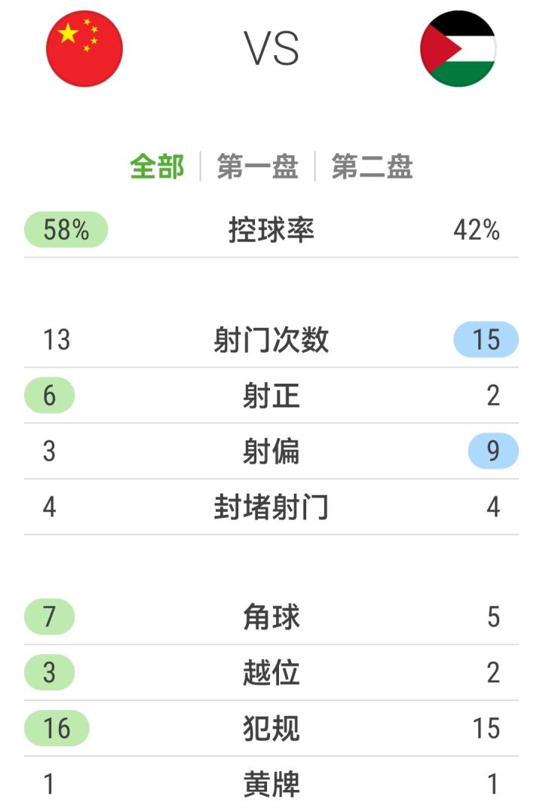The width and height of the screenshot is (543, 808).
Task: Click the 58% possession badge
Action: tap(66, 230)
